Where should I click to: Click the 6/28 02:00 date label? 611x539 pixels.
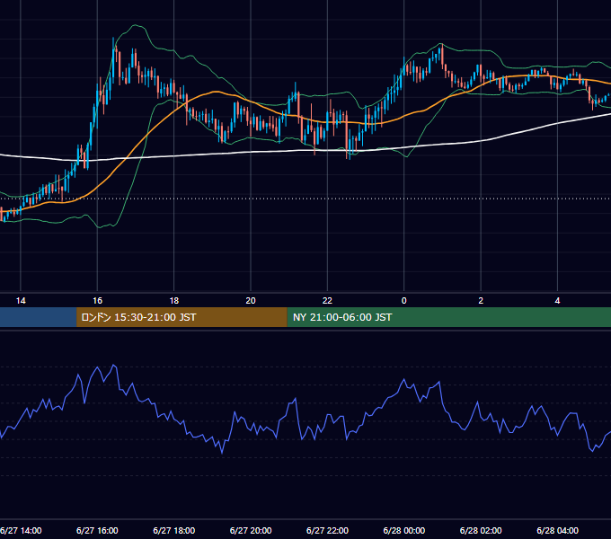click(481, 530)
